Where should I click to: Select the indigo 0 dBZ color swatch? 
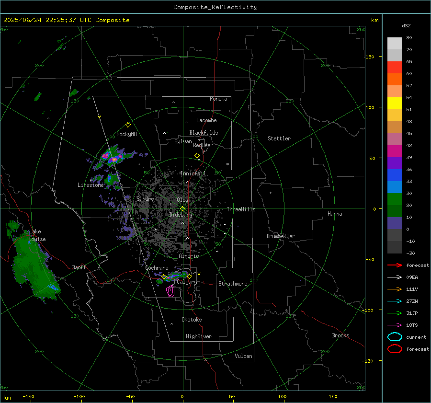395,223
